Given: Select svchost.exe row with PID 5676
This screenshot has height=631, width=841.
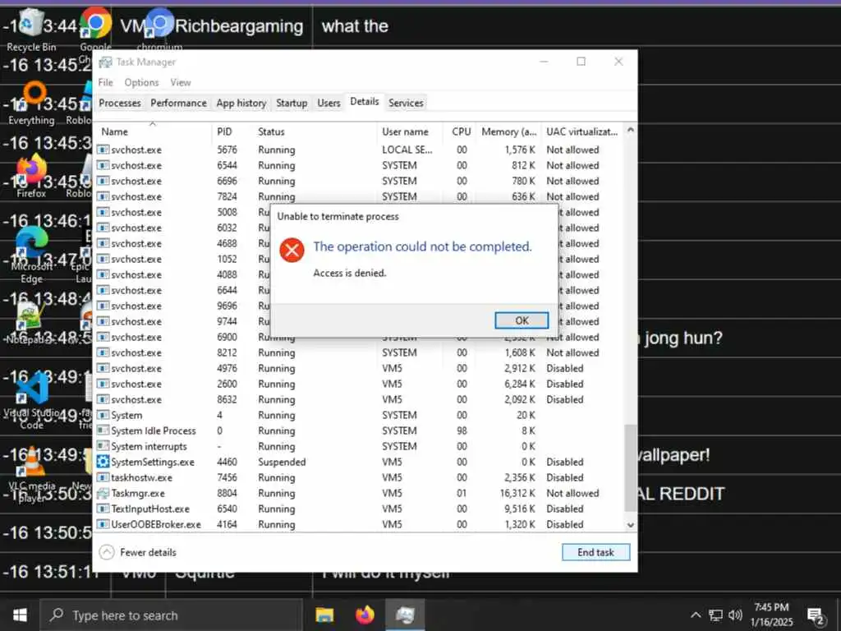Looking at the screenshot, I should pyautogui.click(x=360, y=150).
